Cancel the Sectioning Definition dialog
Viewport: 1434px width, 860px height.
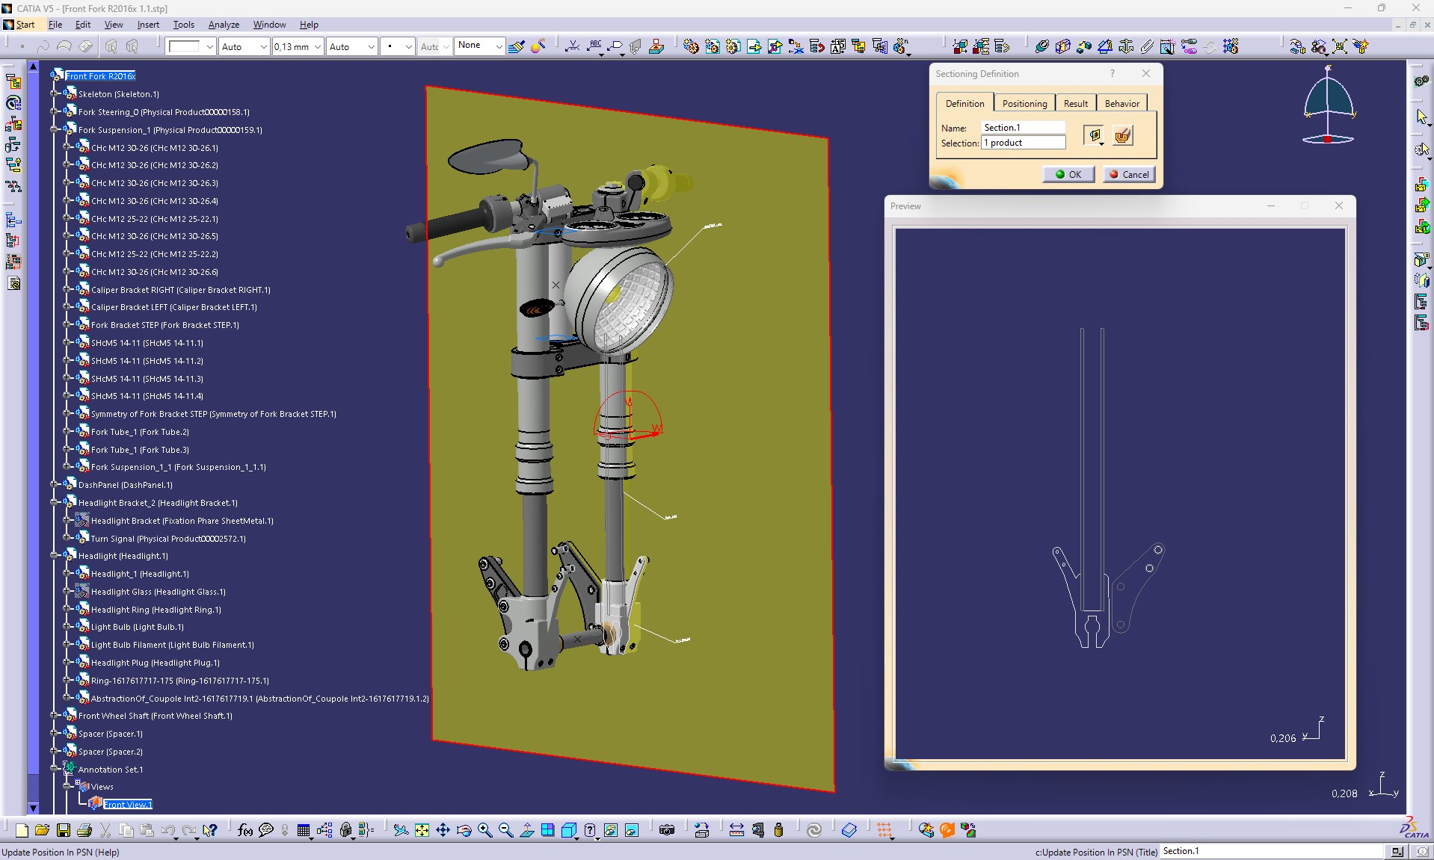tap(1129, 174)
